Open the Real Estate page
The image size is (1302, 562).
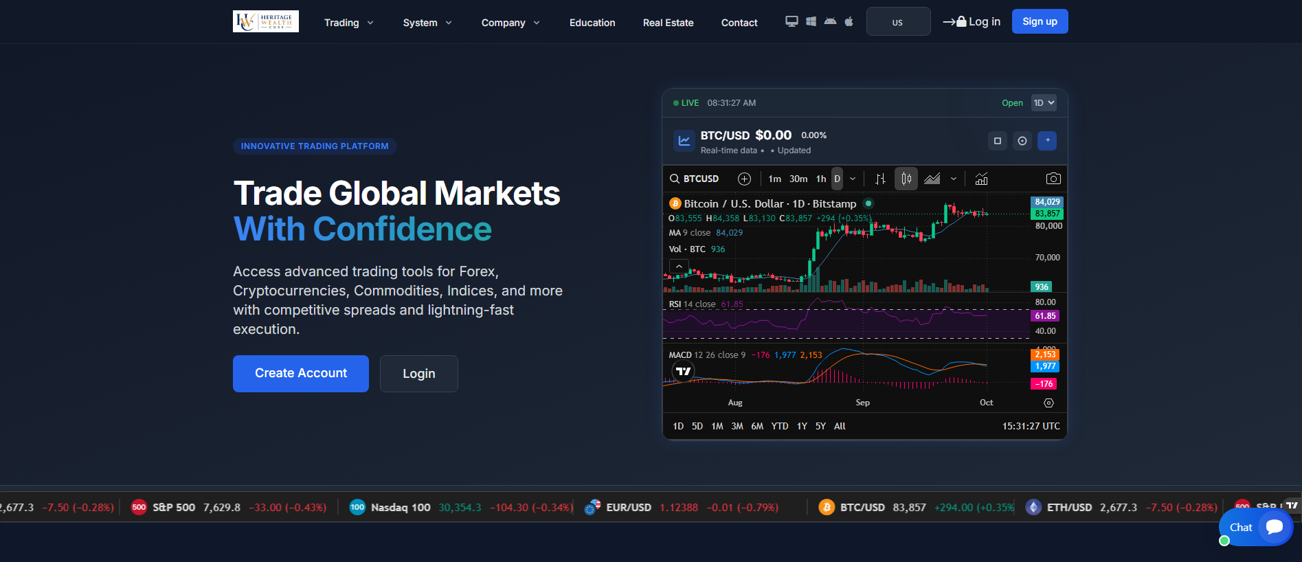[x=668, y=23]
